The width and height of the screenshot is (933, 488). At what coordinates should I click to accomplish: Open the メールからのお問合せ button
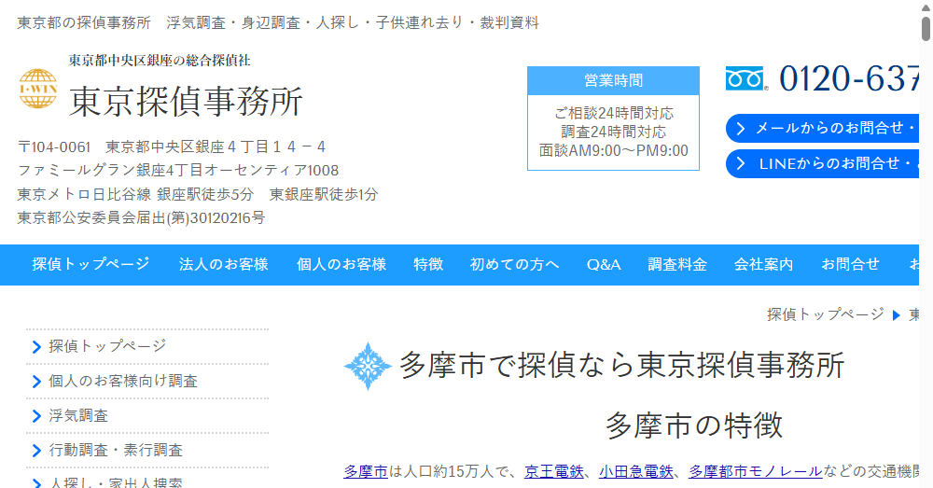pyautogui.click(x=826, y=129)
